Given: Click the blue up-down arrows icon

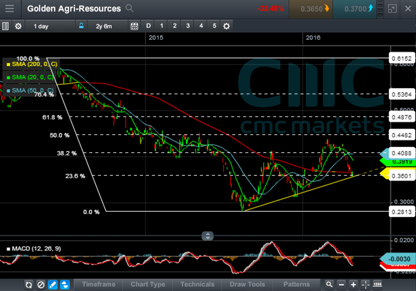Looking at the screenshot, I should [x=65, y=285].
